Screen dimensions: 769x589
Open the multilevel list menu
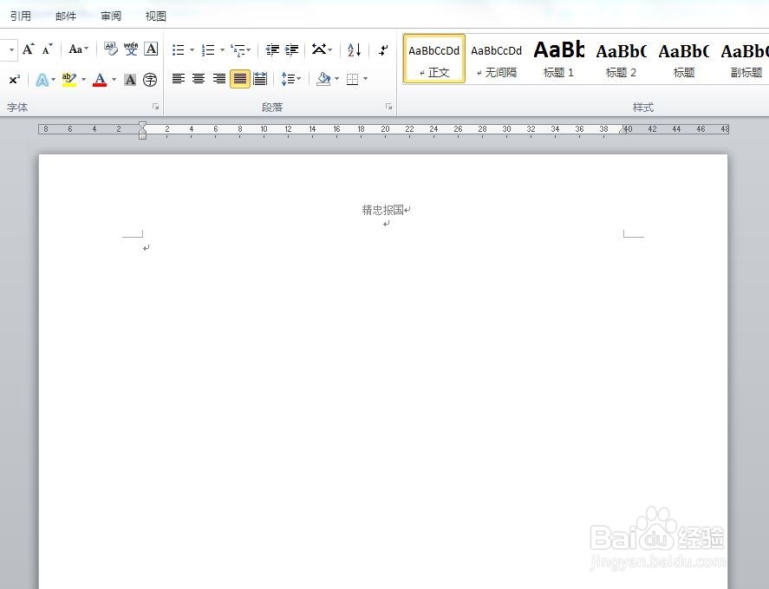pyautogui.click(x=240, y=49)
